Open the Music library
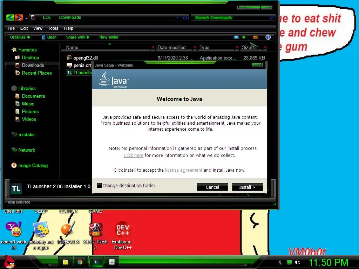Viewport: 359px width, 269px height. [28, 104]
